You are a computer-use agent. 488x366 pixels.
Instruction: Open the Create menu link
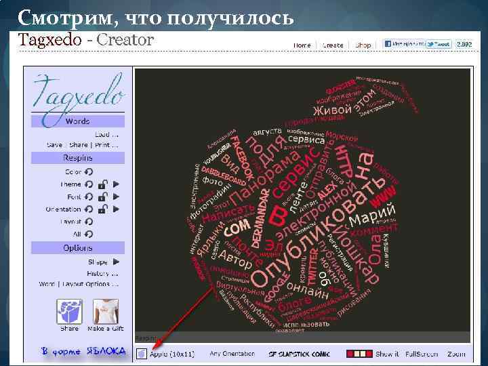click(x=333, y=45)
